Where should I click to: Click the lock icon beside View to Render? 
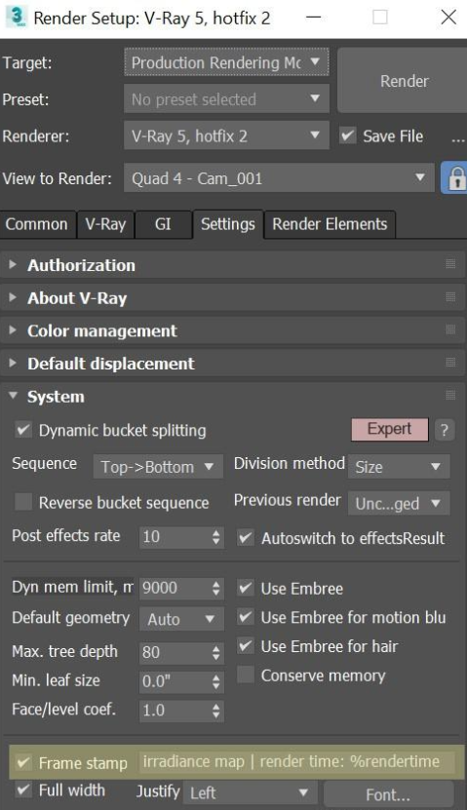455,178
